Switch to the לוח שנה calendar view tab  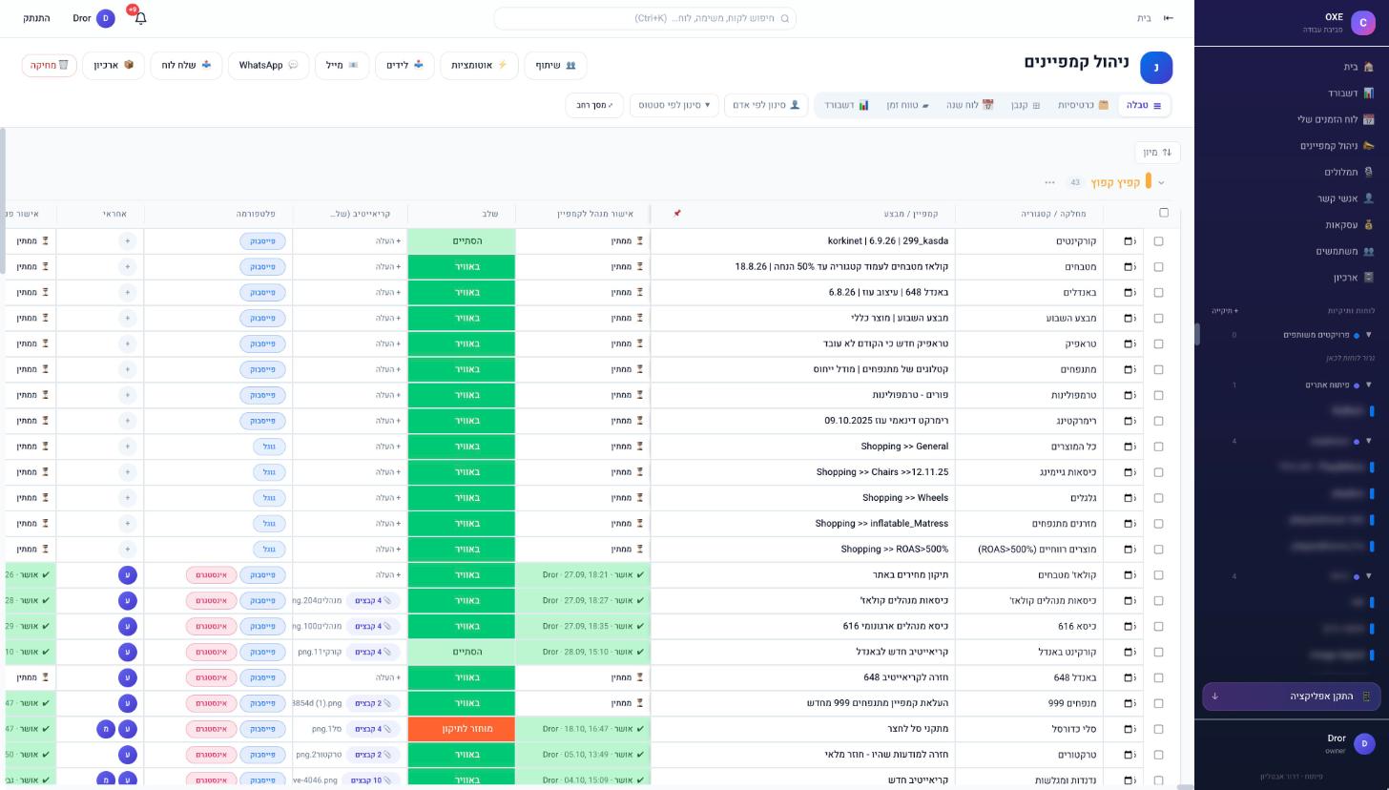click(969, 105)
